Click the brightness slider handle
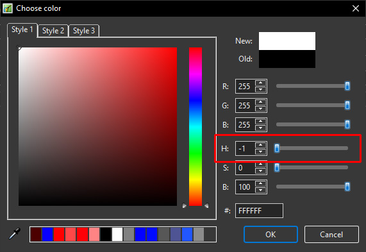Viewport: 366px width, 252px height. [x=347, y=187]
